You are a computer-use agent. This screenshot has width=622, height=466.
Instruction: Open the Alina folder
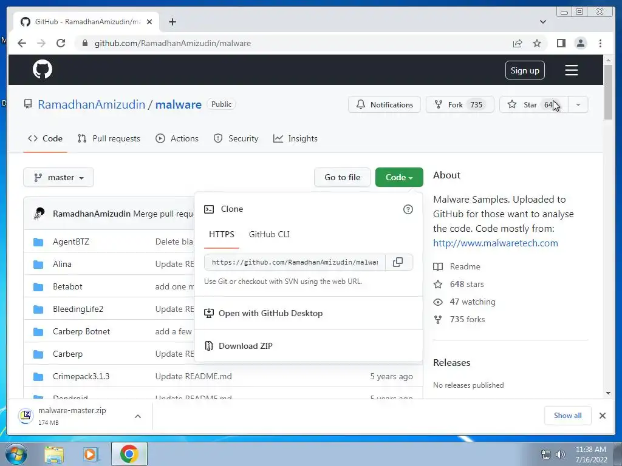(63, 265)
